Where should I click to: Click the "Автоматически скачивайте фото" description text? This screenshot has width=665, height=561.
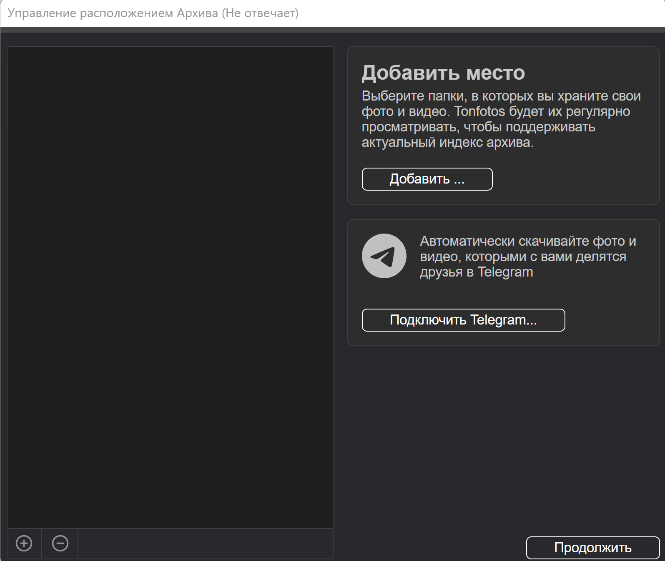[x=527, y=256]
